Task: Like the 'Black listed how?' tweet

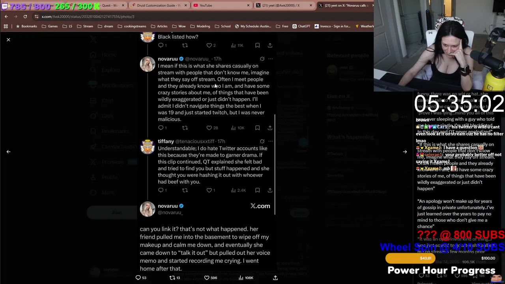Action: (x=211, y=45)
